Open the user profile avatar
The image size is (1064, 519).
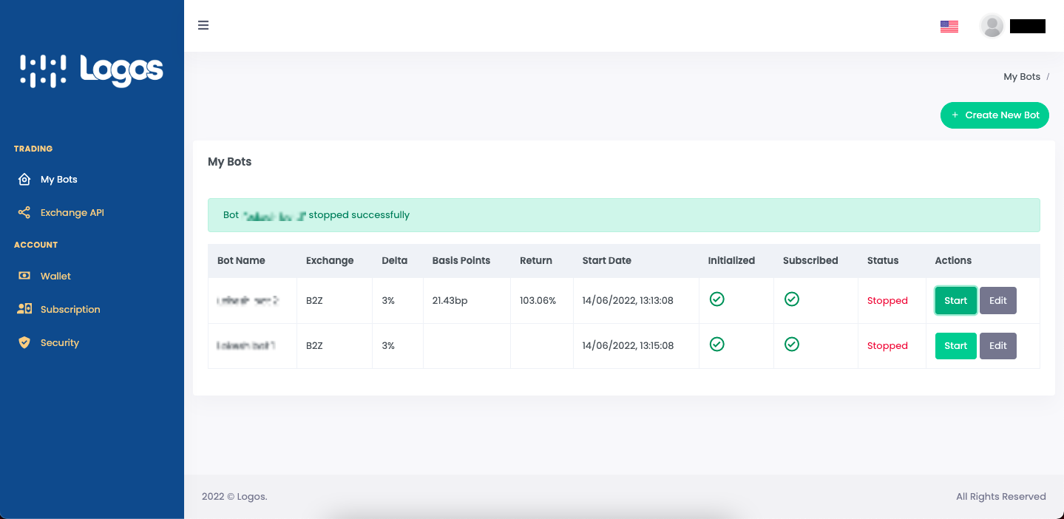click(x=992, y=26)
